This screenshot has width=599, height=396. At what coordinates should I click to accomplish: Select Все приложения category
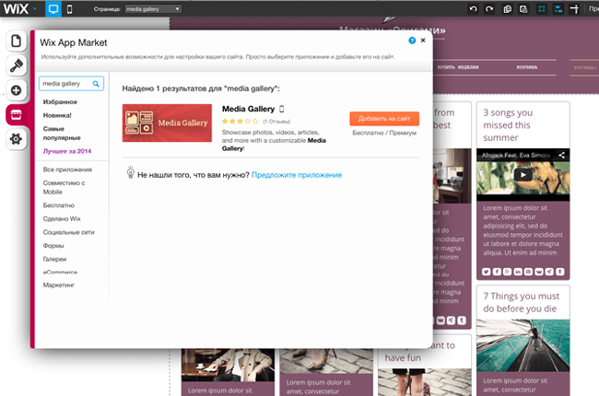[67, 169]
